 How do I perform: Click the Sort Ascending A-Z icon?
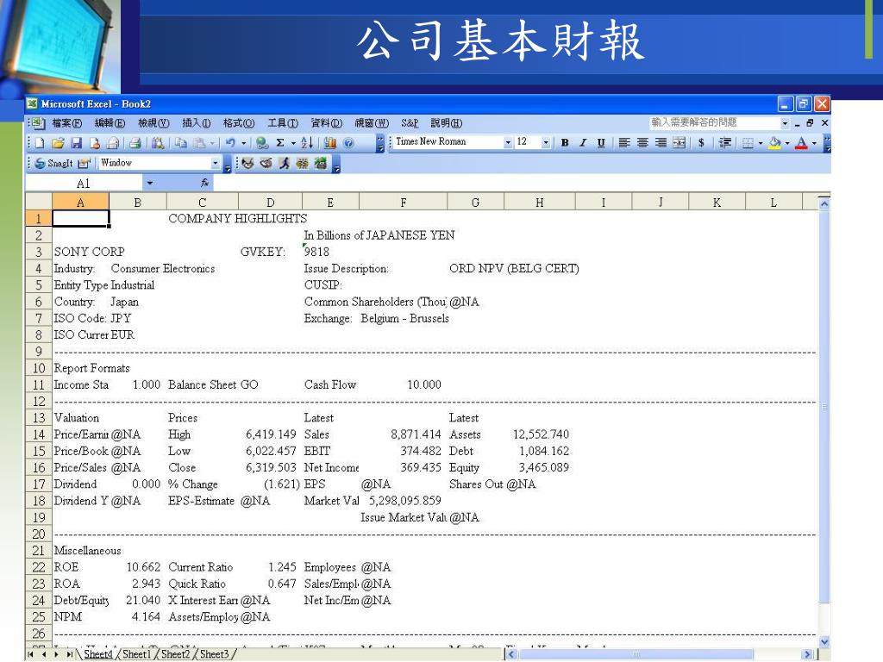306,143
